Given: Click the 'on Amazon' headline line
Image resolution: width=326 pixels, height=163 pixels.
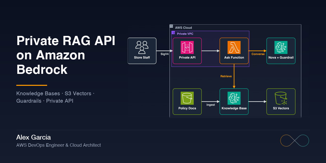Looking at the screenshot, I should tap(51, 55).
